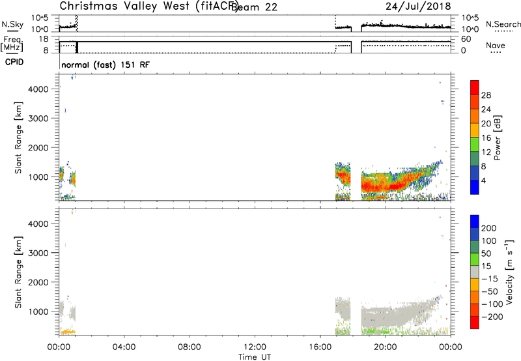Click the '-100' value on Velocity colorbar
The width and height of the screenshot is (521, 361).
pyautogui.click(x=492, y=304)
